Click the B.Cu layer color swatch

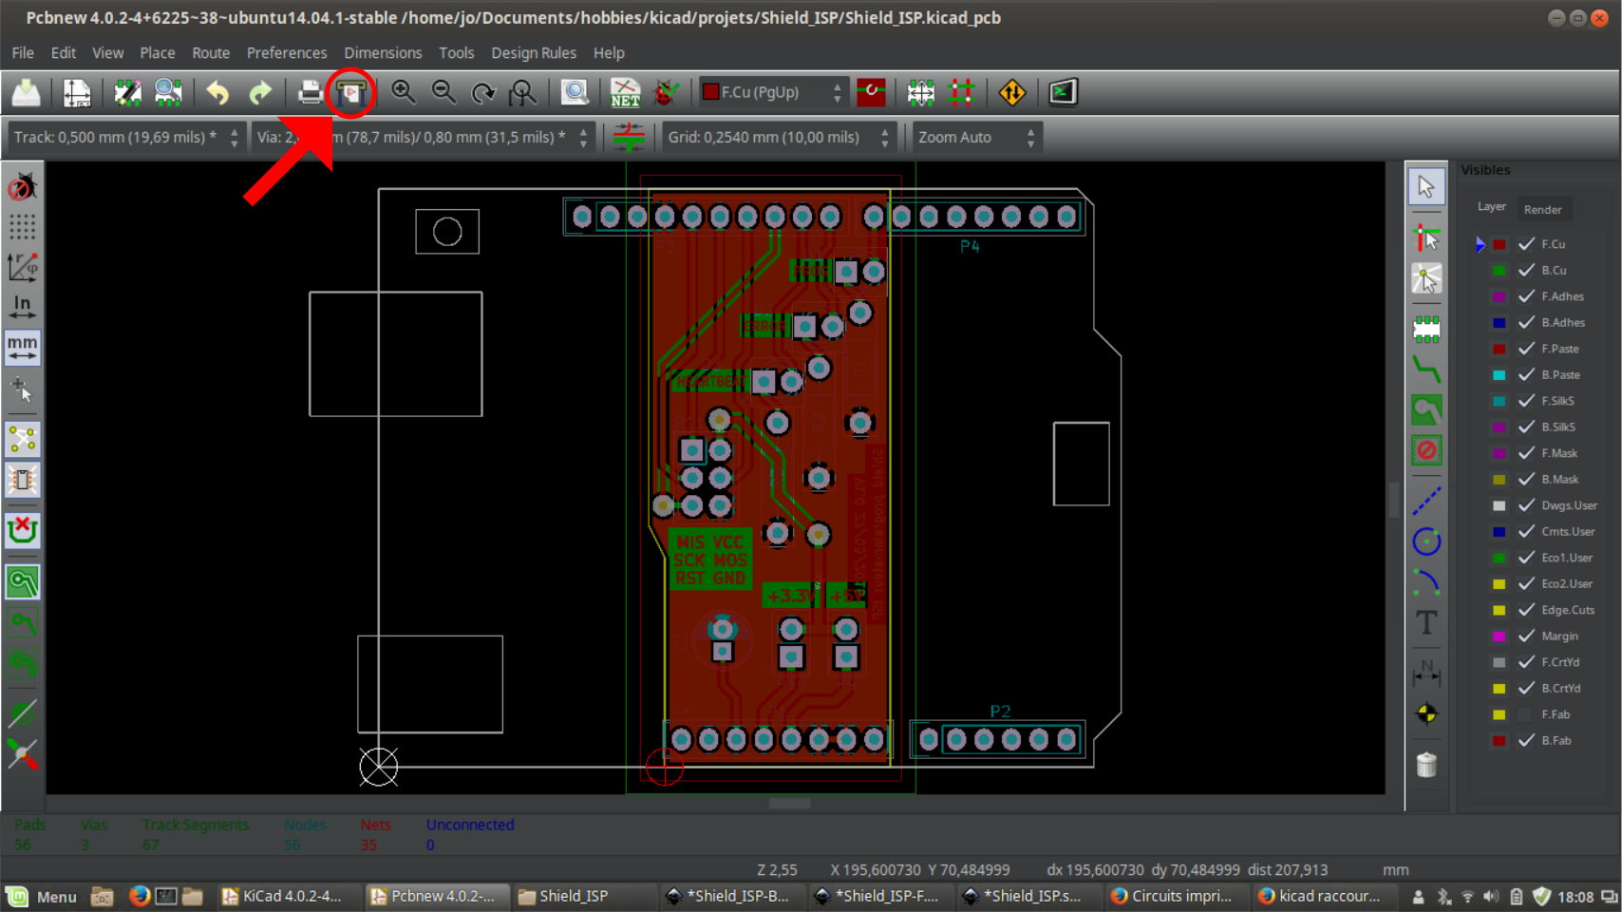[1499, 271]
